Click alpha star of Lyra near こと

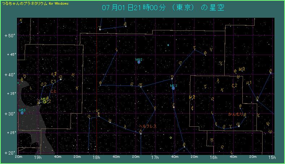pyautogui.click(x=60, y=79)
